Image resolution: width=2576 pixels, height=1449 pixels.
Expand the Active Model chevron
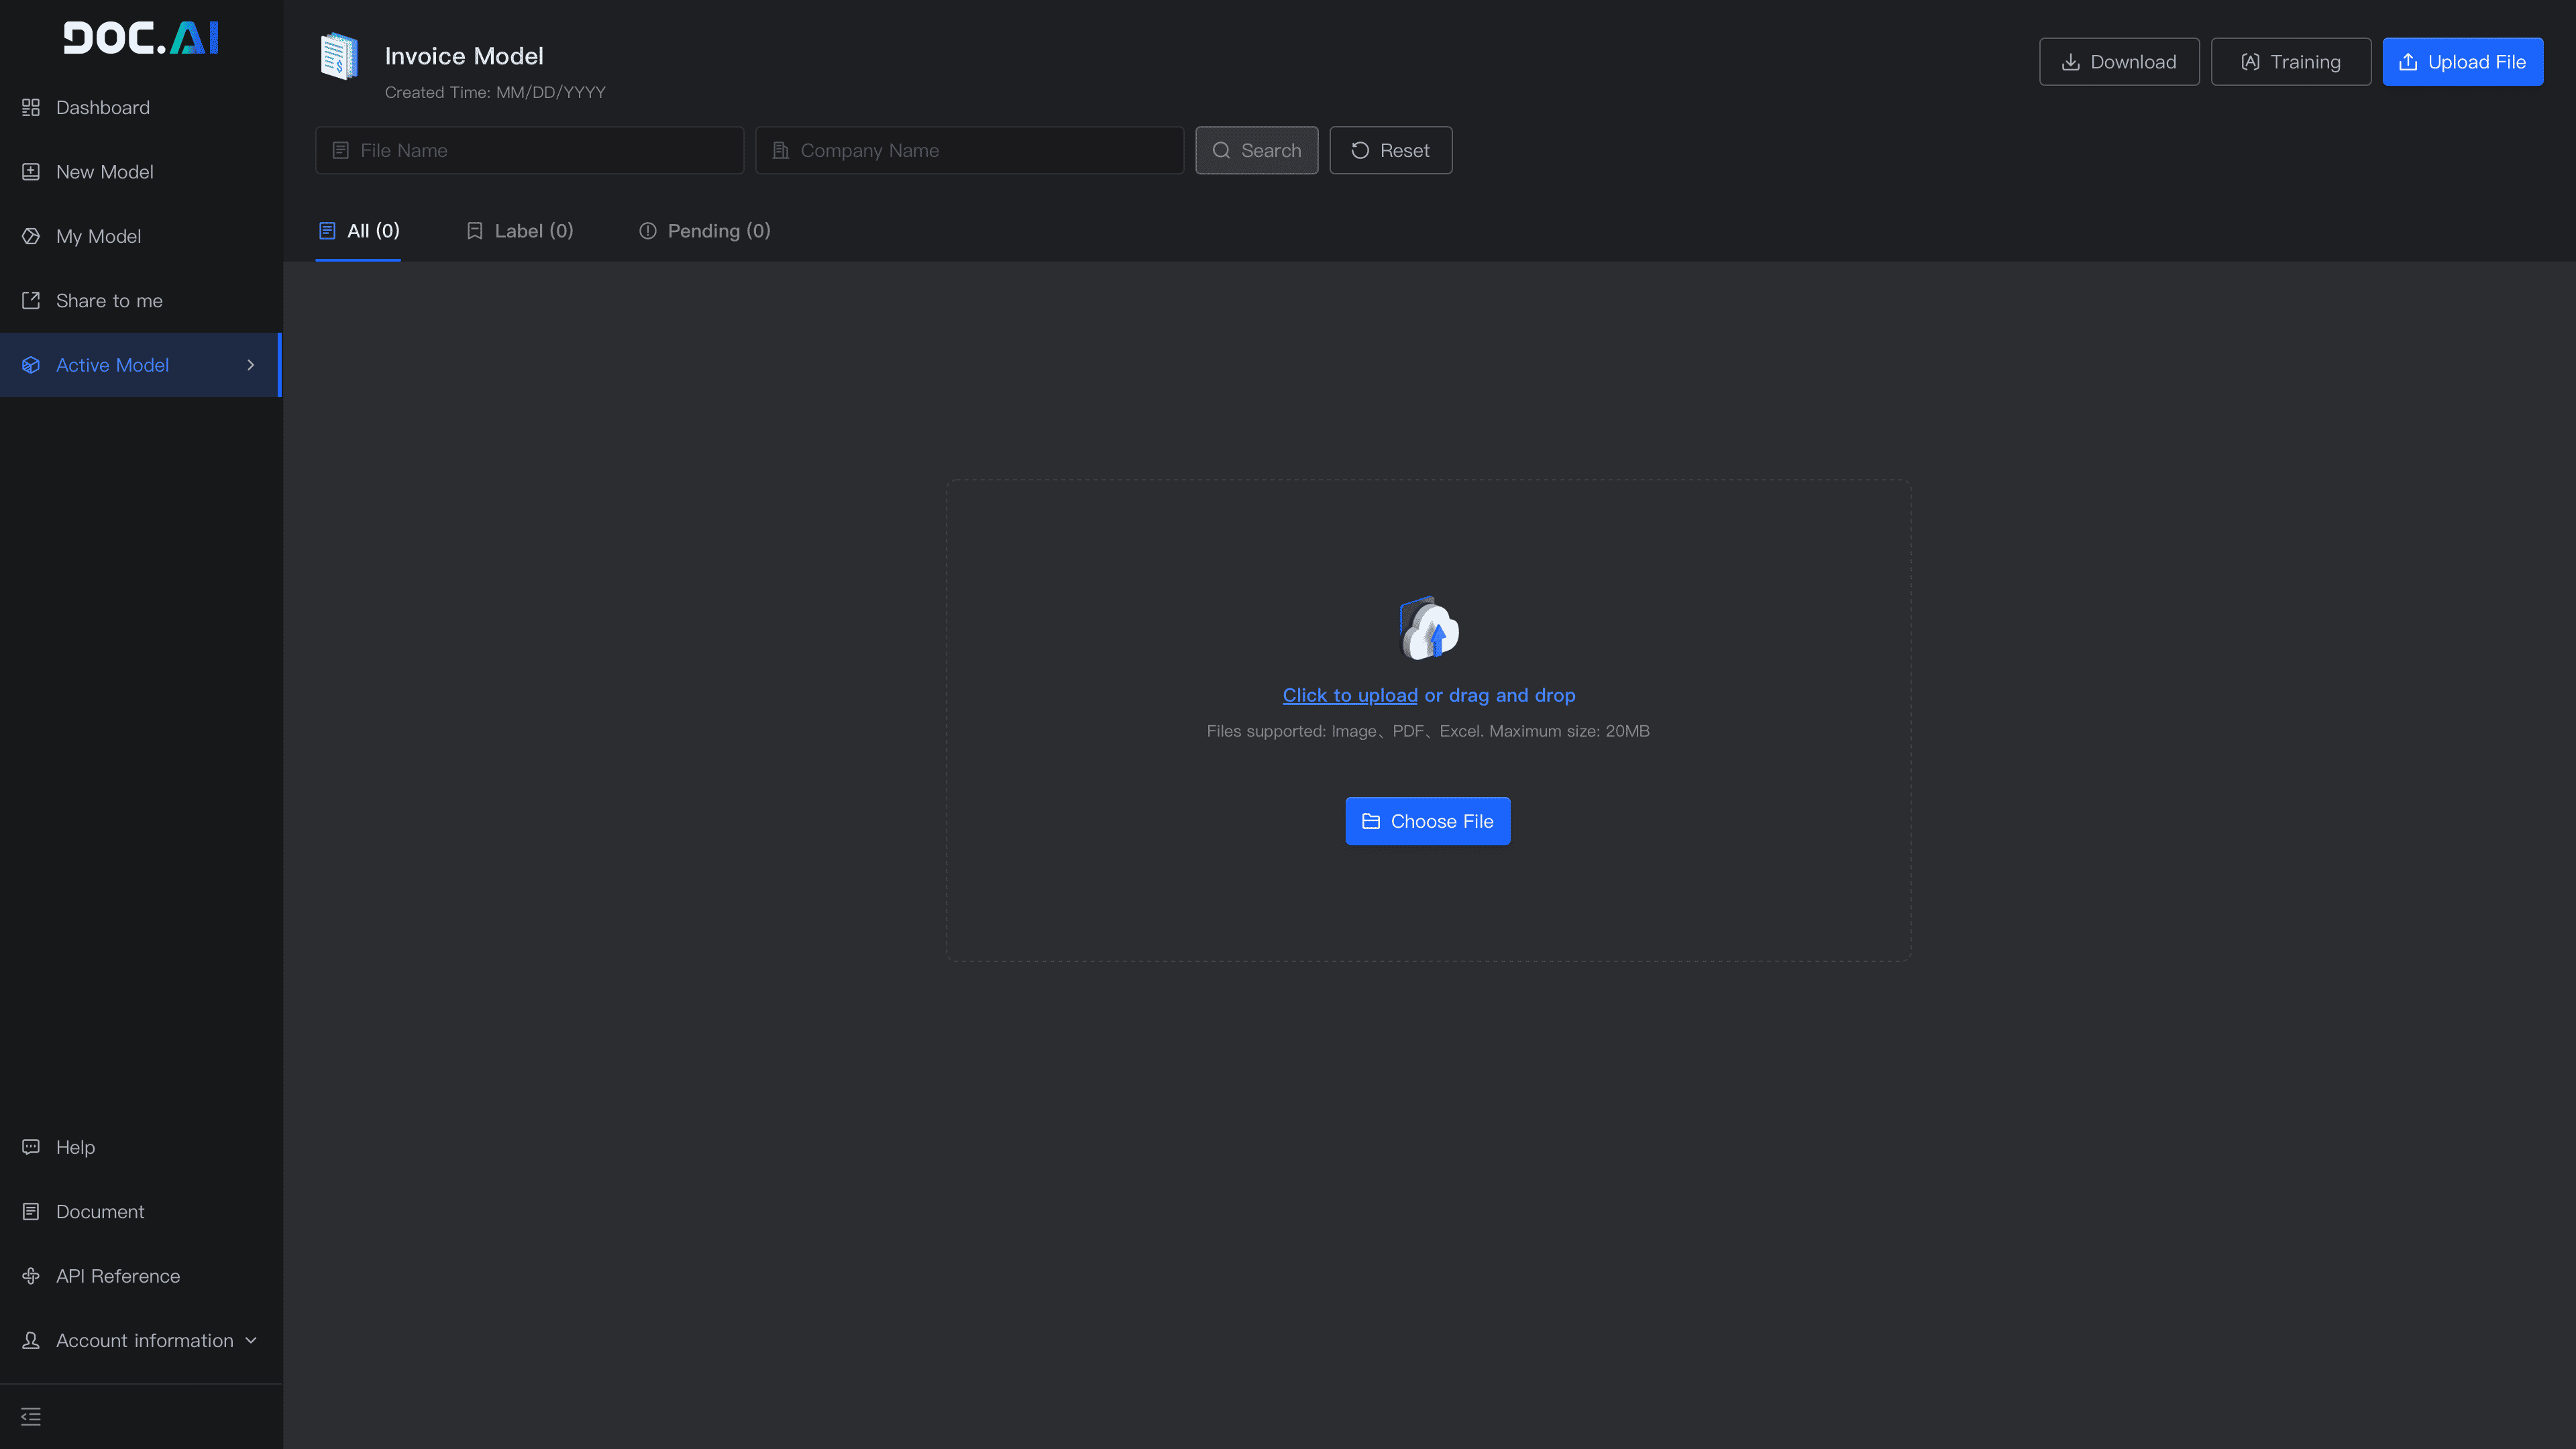pos(250,365)
